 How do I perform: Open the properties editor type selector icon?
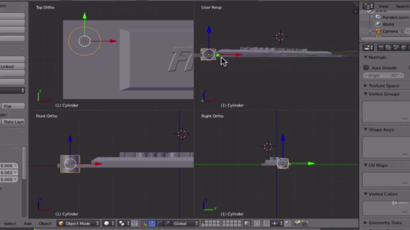click(x=368, y=47)
